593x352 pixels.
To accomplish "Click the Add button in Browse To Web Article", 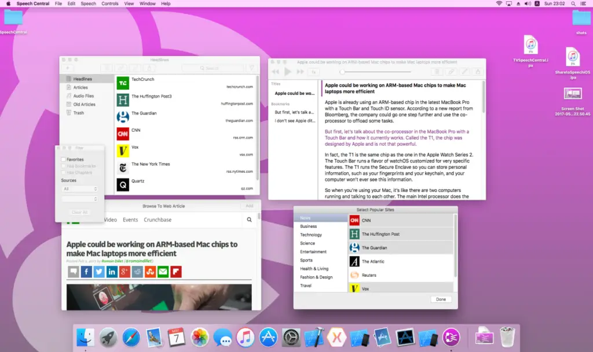I will coord(249,206).
